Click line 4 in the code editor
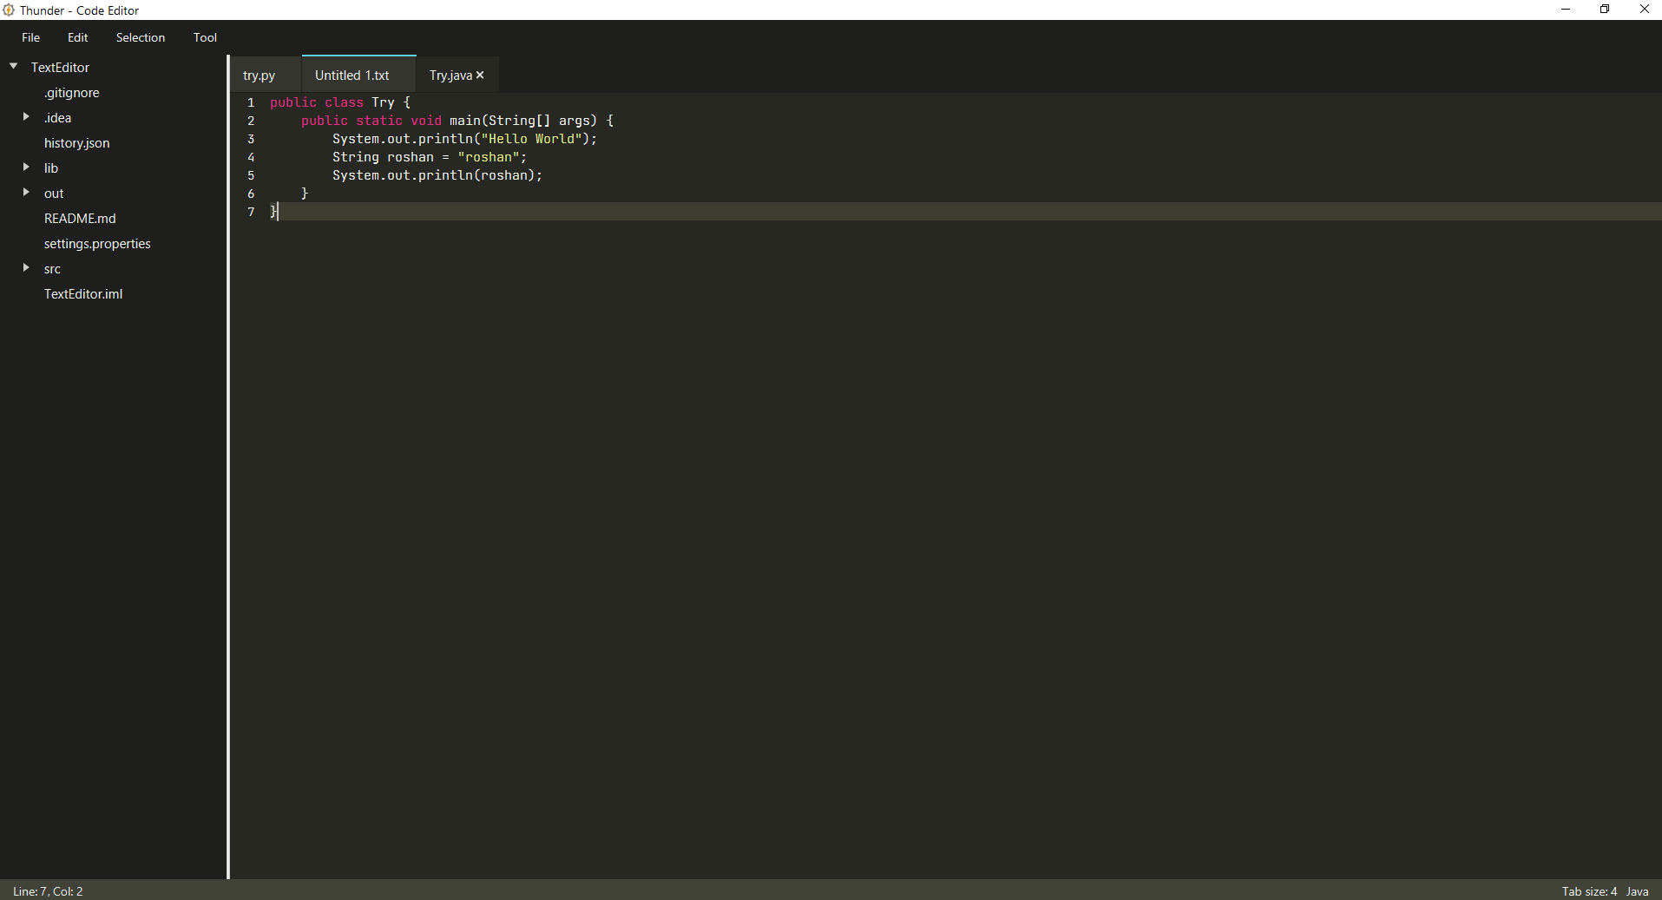 point(429,157)
